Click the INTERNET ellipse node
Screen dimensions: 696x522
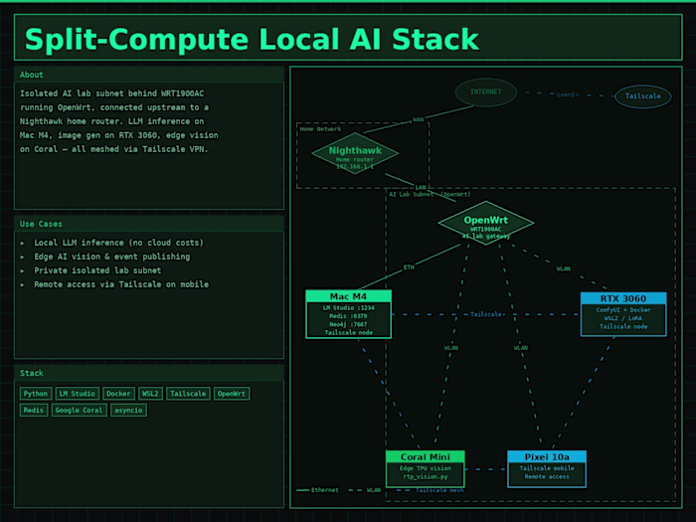486,91
